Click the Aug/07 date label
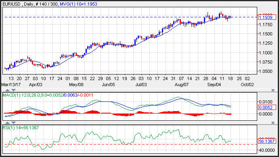Viewport: 279px width, 157px height. (182, 85)
